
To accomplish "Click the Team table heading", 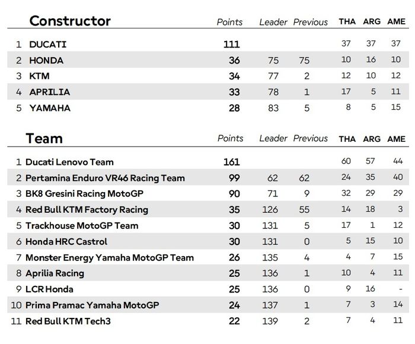I will [44, 139].
